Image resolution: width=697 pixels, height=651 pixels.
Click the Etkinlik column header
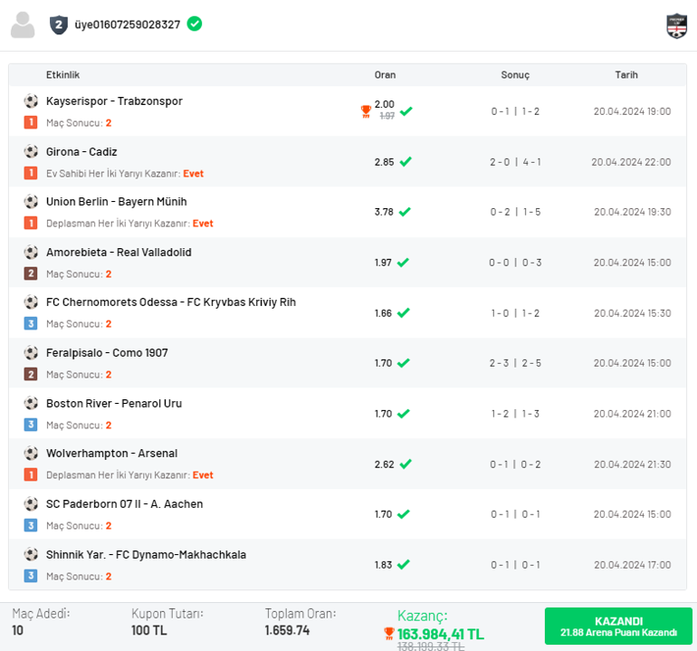coord(62,75)
